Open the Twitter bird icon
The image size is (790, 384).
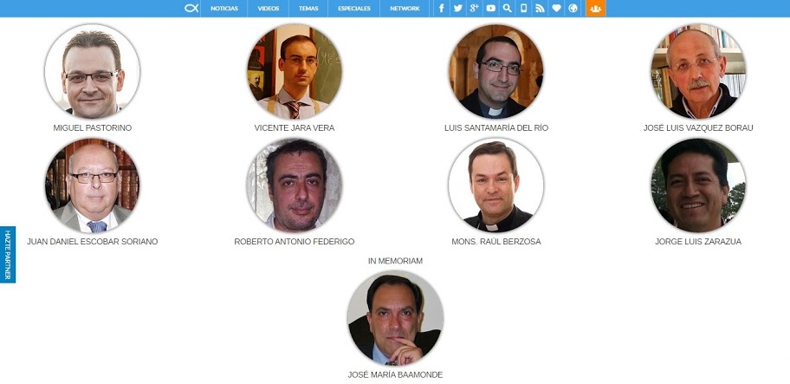pos(458,8)
